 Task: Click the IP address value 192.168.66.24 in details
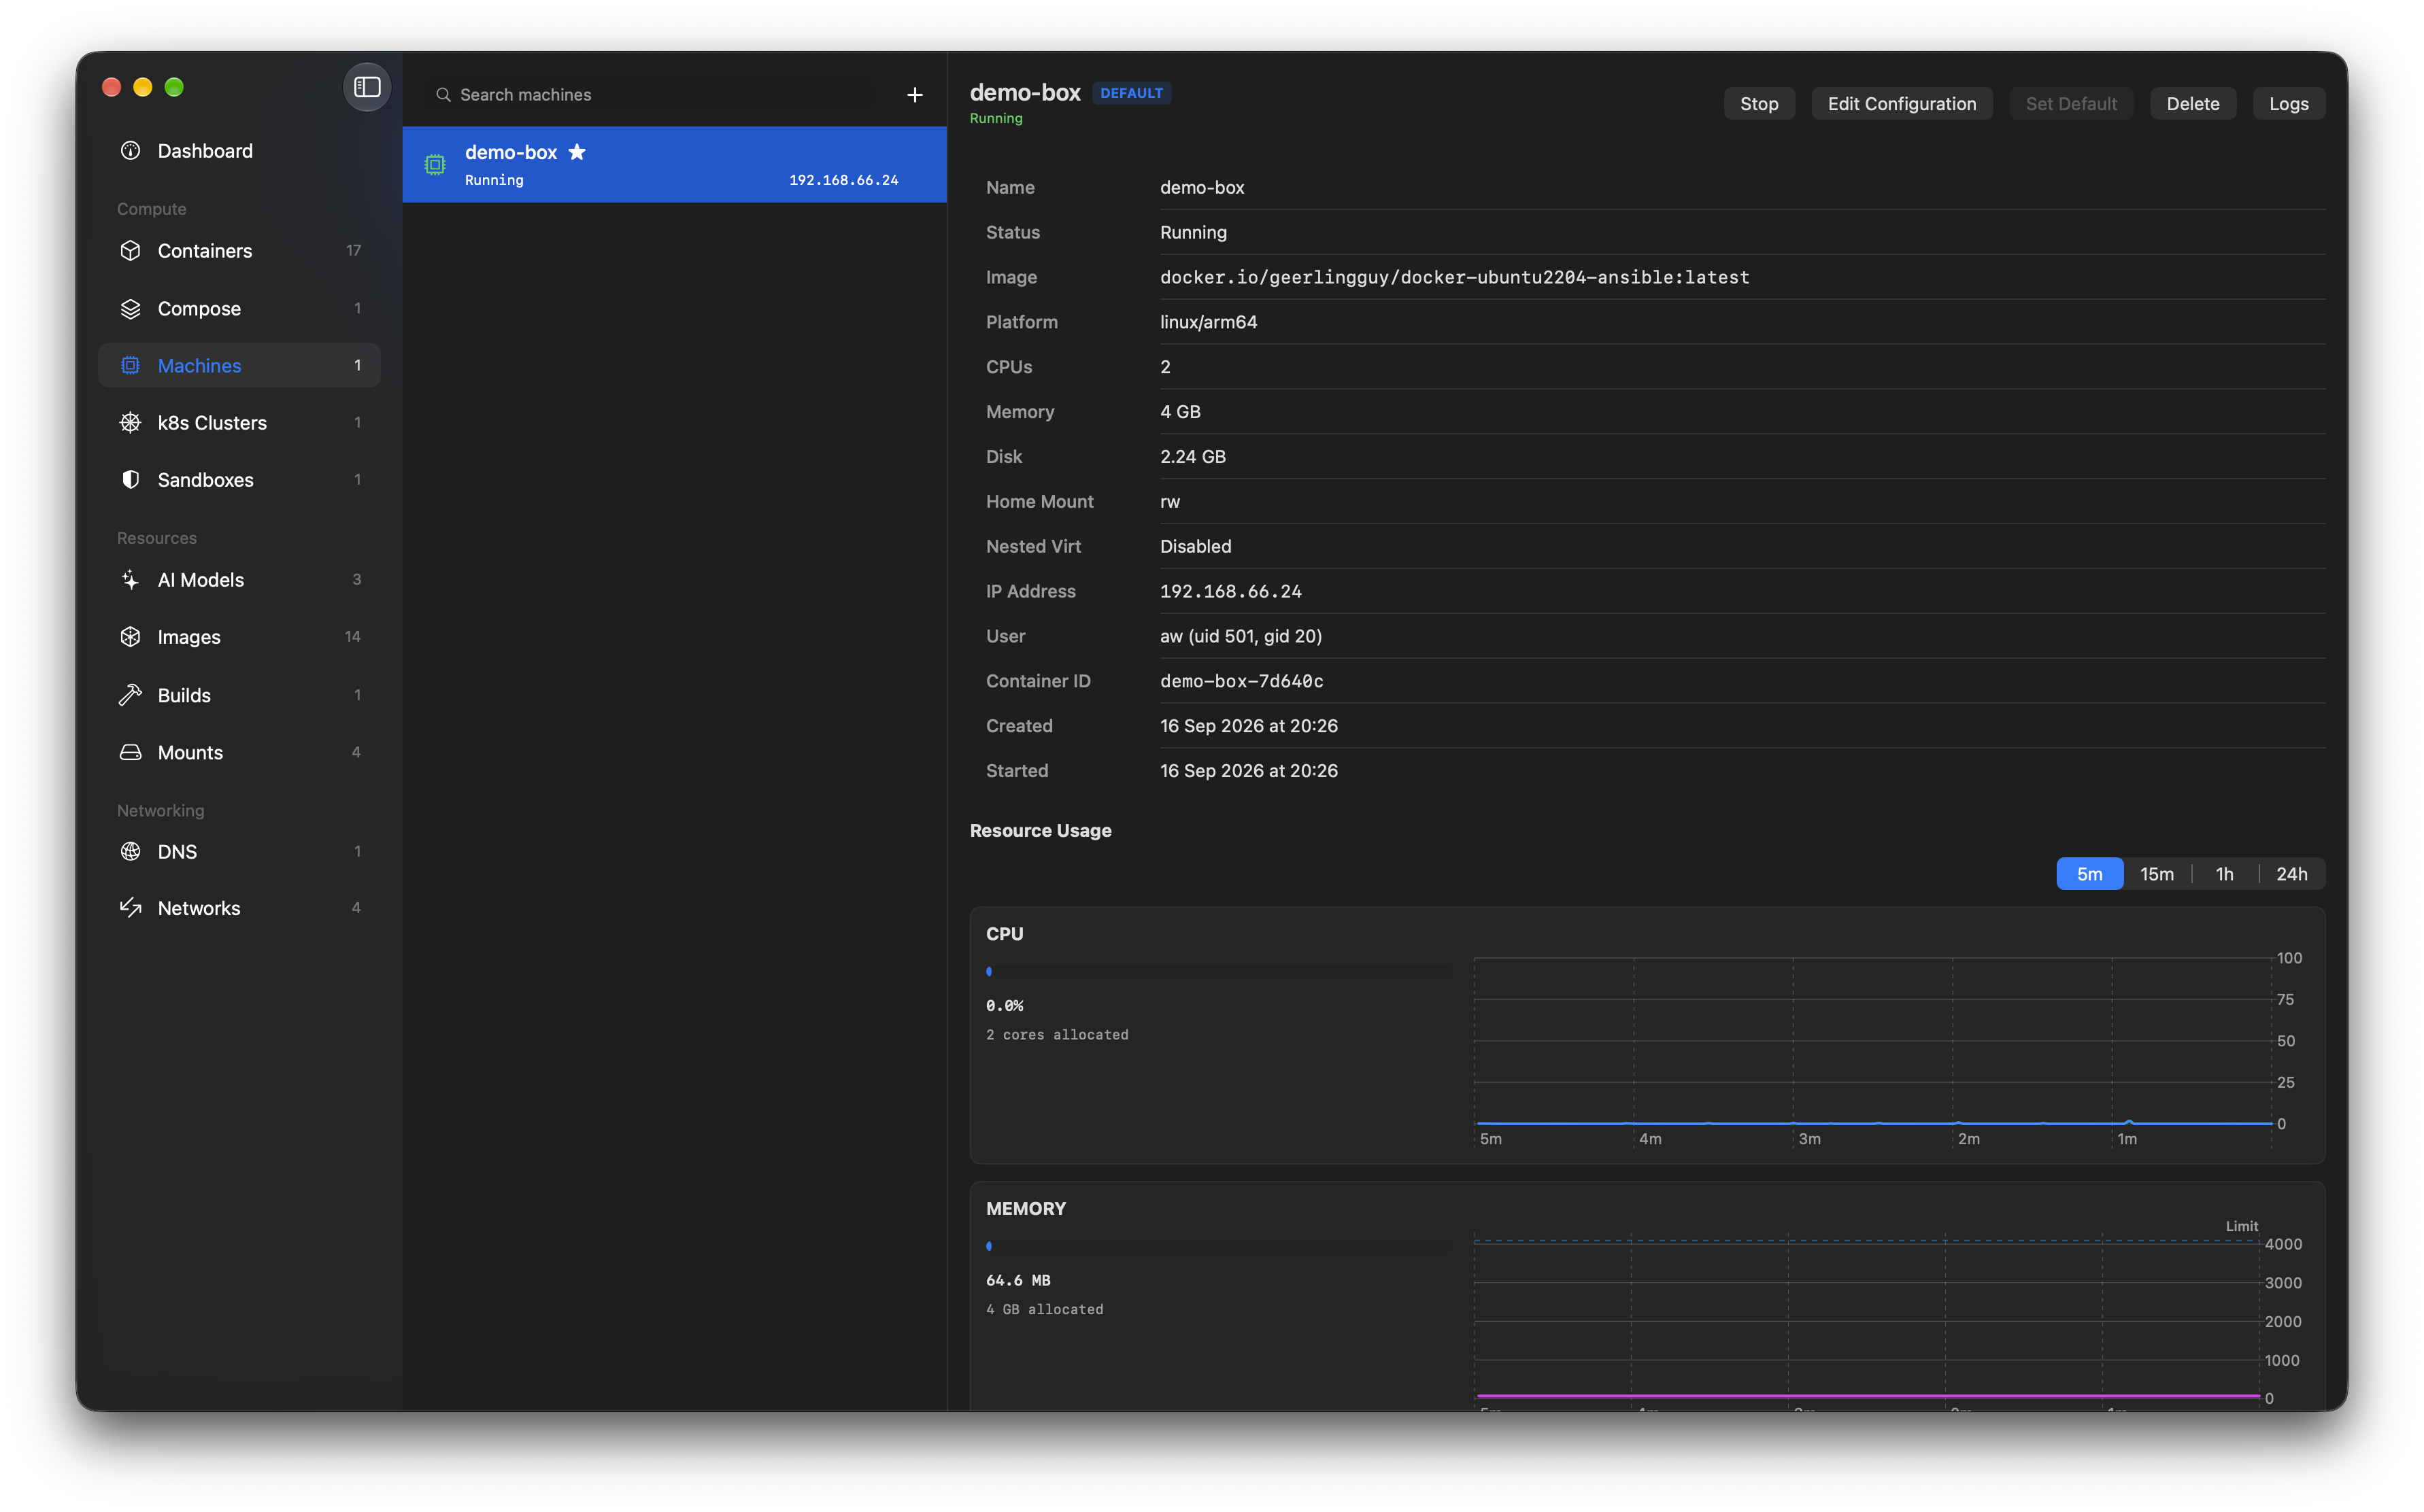point(1232,591)
